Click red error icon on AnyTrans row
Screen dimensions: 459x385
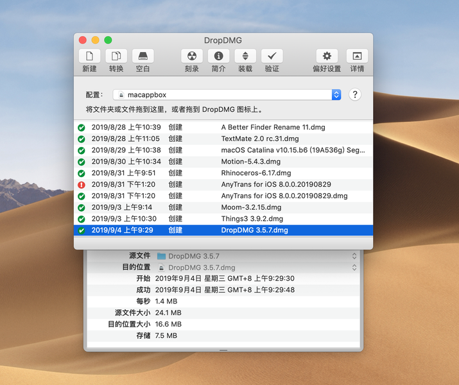82,185
